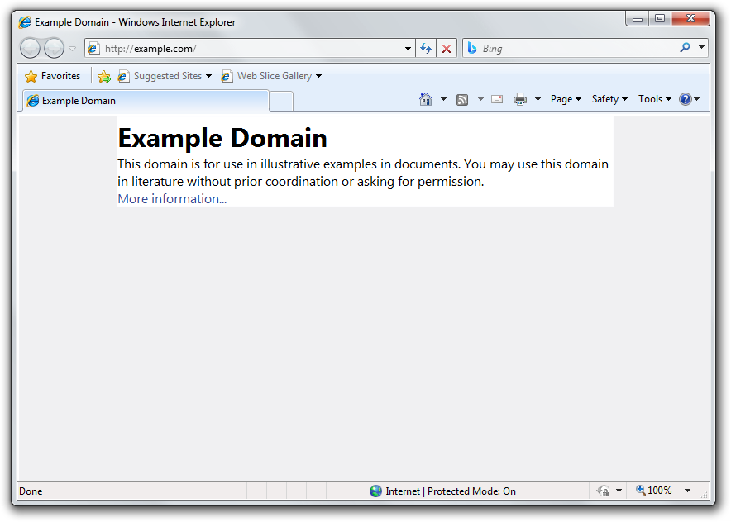Maximize the Internet Explorer window

[x=660, y=19]
